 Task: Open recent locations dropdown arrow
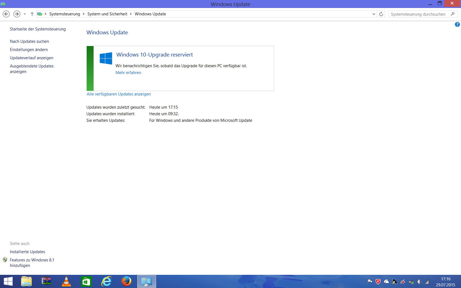click(x=25, y=14)
